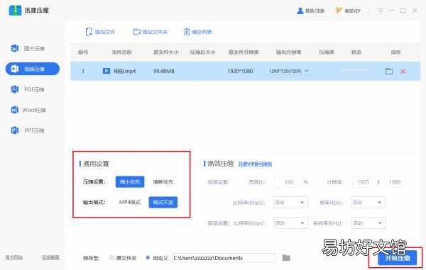Image resolution: width=426 pixels, height=270 pixels.
Task: Open the hamburger menu in title bar
Action: 380,11
